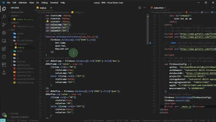This screenshot has width=216, height=122.
Task: Open the Search view in activity bar
Action: tap(4, 17)
